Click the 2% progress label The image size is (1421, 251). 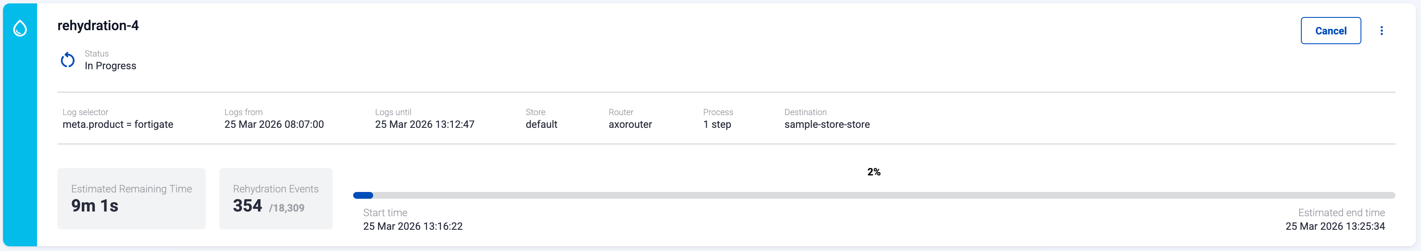[x=874, y=172]
